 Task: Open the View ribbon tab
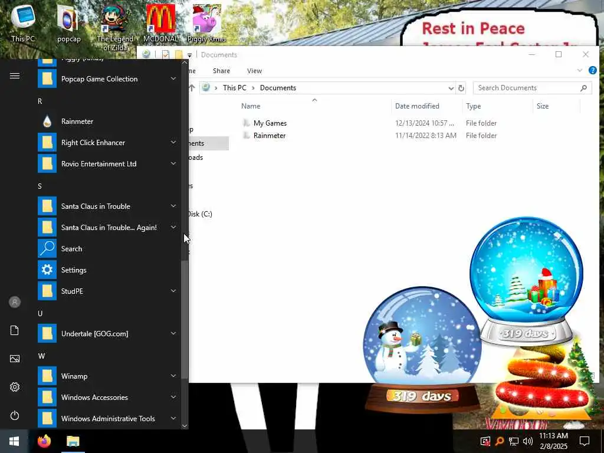(x=254, y=71)
